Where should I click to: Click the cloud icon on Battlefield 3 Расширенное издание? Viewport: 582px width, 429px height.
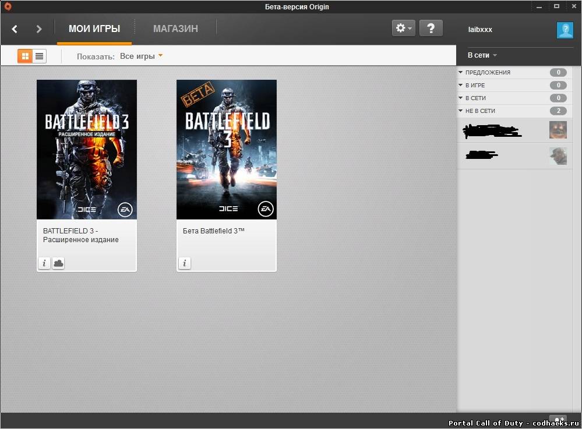click(58, 263)
